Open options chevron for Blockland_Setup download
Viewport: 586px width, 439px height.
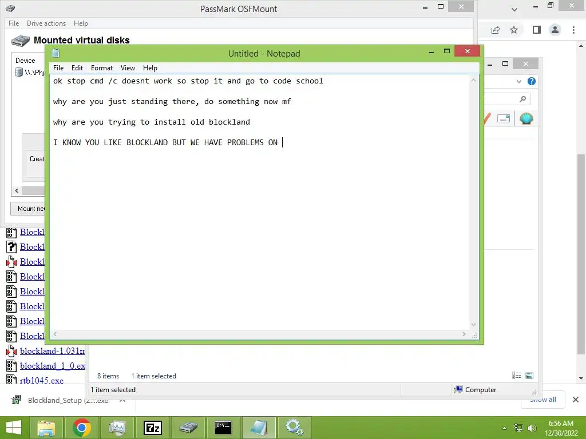[122, 400]
